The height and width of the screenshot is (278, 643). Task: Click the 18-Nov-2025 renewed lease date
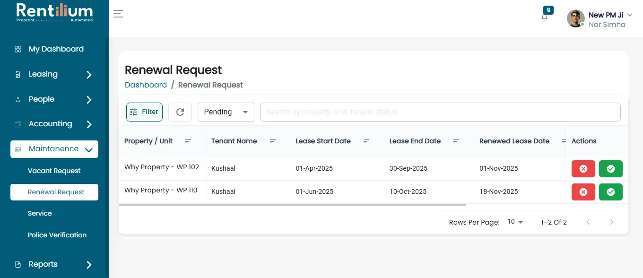[499, 192]
